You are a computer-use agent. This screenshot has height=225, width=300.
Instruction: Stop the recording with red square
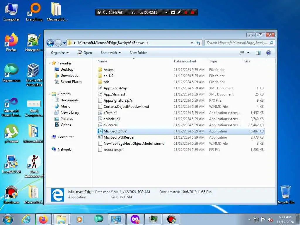point(193,12)
